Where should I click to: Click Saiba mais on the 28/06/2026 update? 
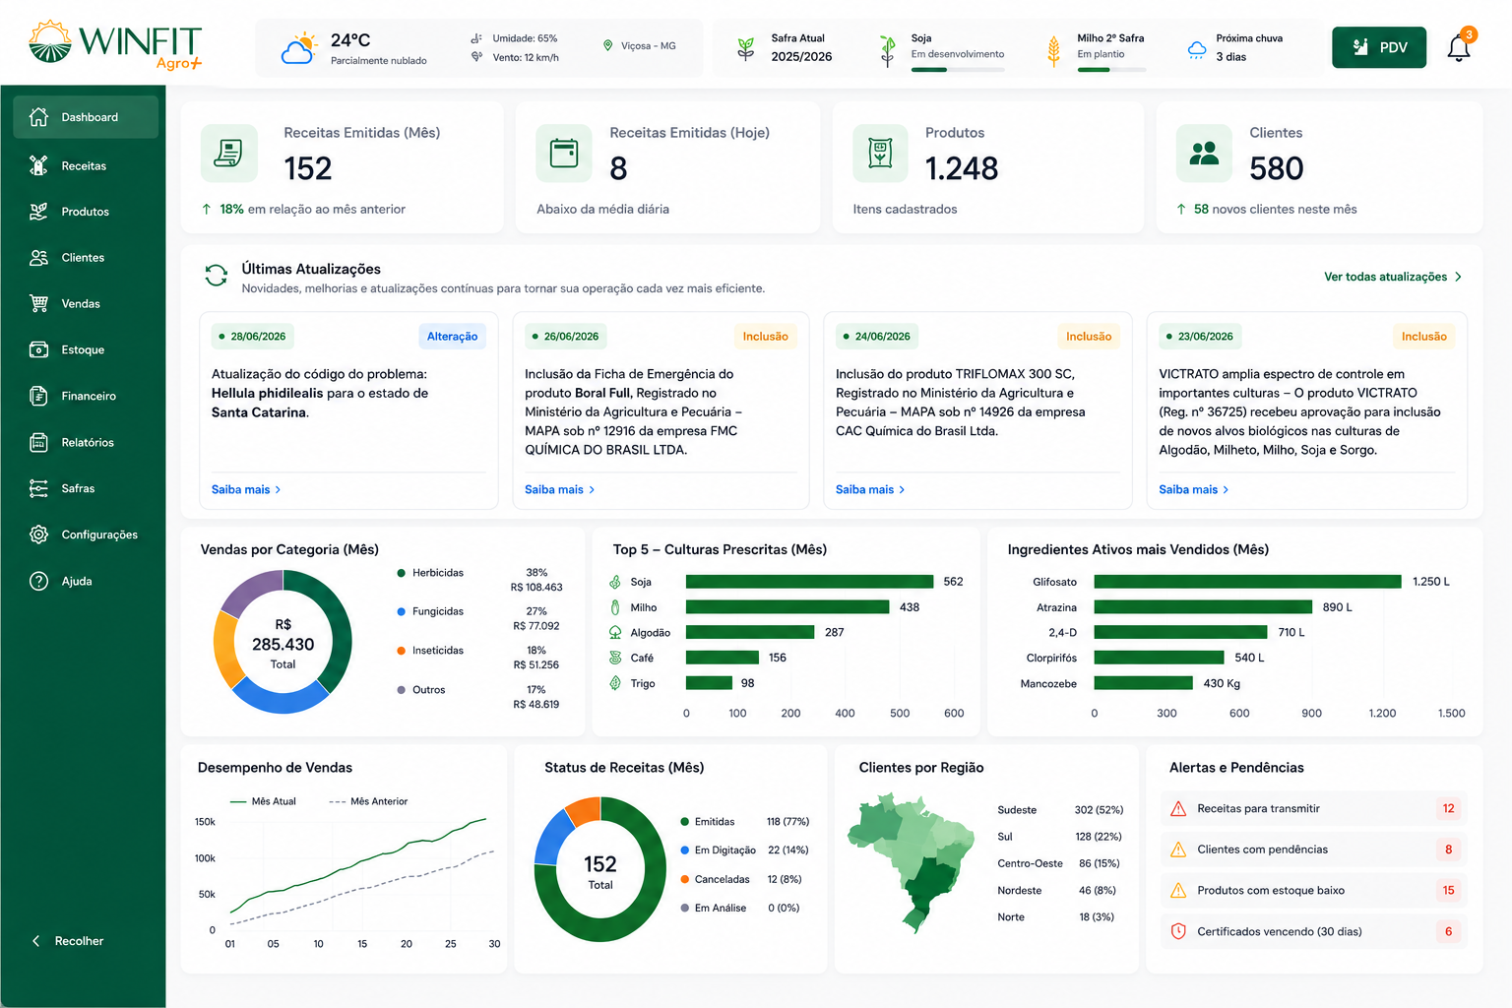click(246, 489)
